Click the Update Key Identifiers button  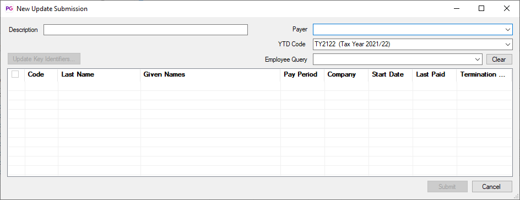pos(44,59)
